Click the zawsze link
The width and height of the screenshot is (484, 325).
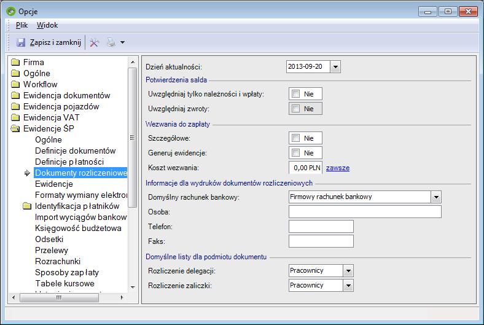click(x=338, y=168)
